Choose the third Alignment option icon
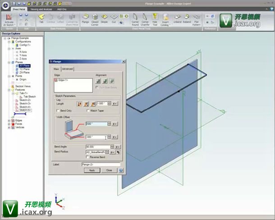Image resolution: width=275 pixels, height=220 pixels. click(x=111, y=81)
